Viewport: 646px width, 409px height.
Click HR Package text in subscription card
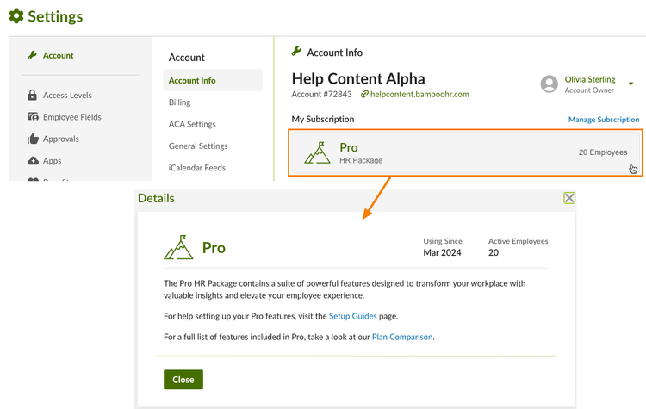click(x=361, y=160)
